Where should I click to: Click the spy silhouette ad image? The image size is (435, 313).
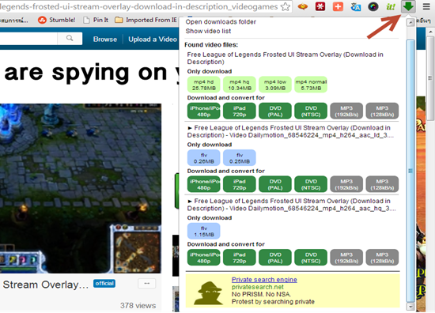click(209, 293)
